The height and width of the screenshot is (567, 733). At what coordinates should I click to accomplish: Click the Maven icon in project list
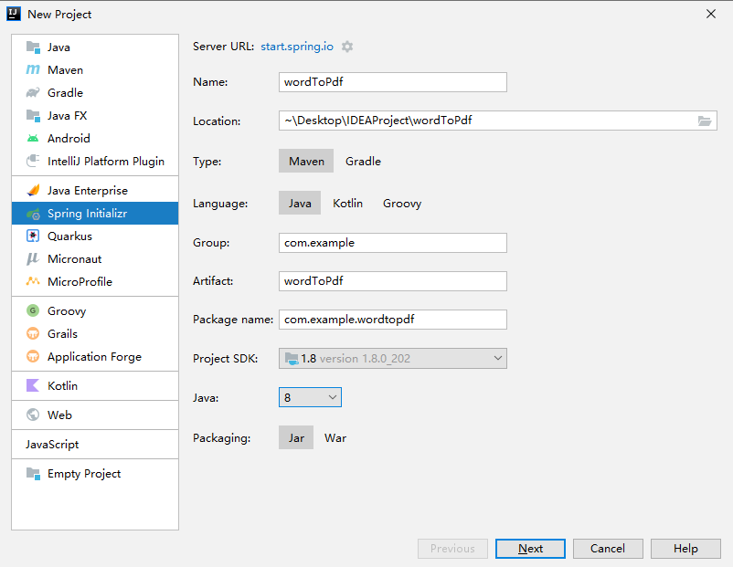pyautogui.click(x=33, y=69)
